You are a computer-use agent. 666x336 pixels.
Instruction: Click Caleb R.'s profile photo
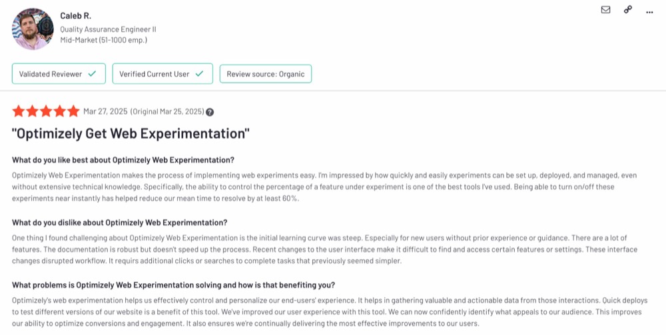(33, 29)
